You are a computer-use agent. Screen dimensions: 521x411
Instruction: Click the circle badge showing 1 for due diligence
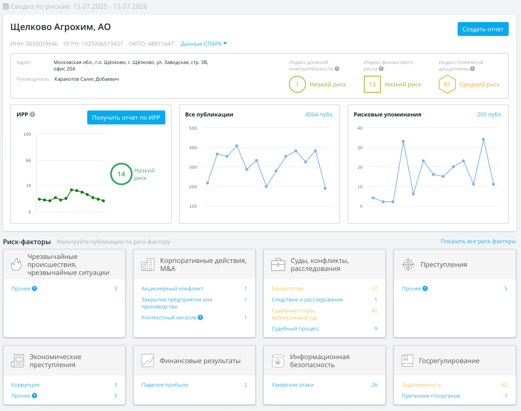point(297,84)
